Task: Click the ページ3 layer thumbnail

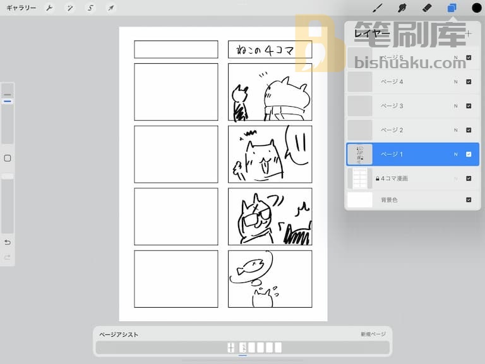Action: tap(360, 106)
